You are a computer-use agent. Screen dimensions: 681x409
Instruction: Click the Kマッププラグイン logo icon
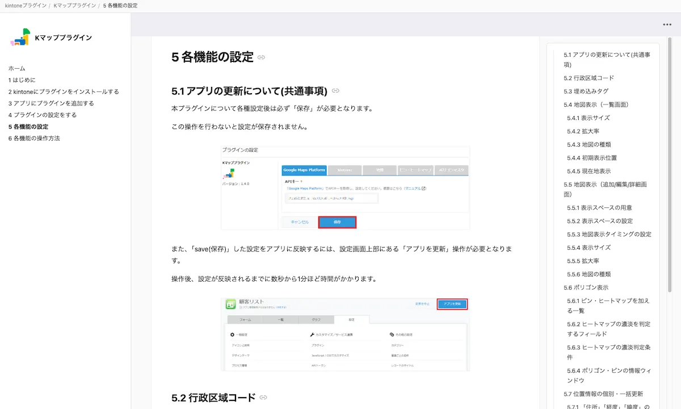22,36
